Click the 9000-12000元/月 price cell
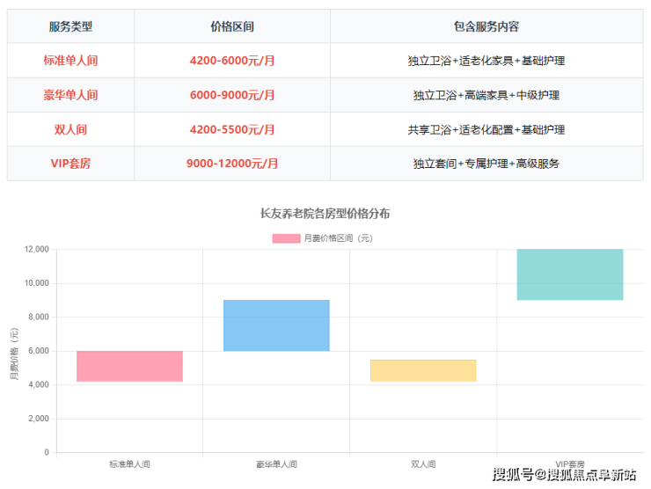This screenshot has width=651, height=489. click(x=232, y=163)
